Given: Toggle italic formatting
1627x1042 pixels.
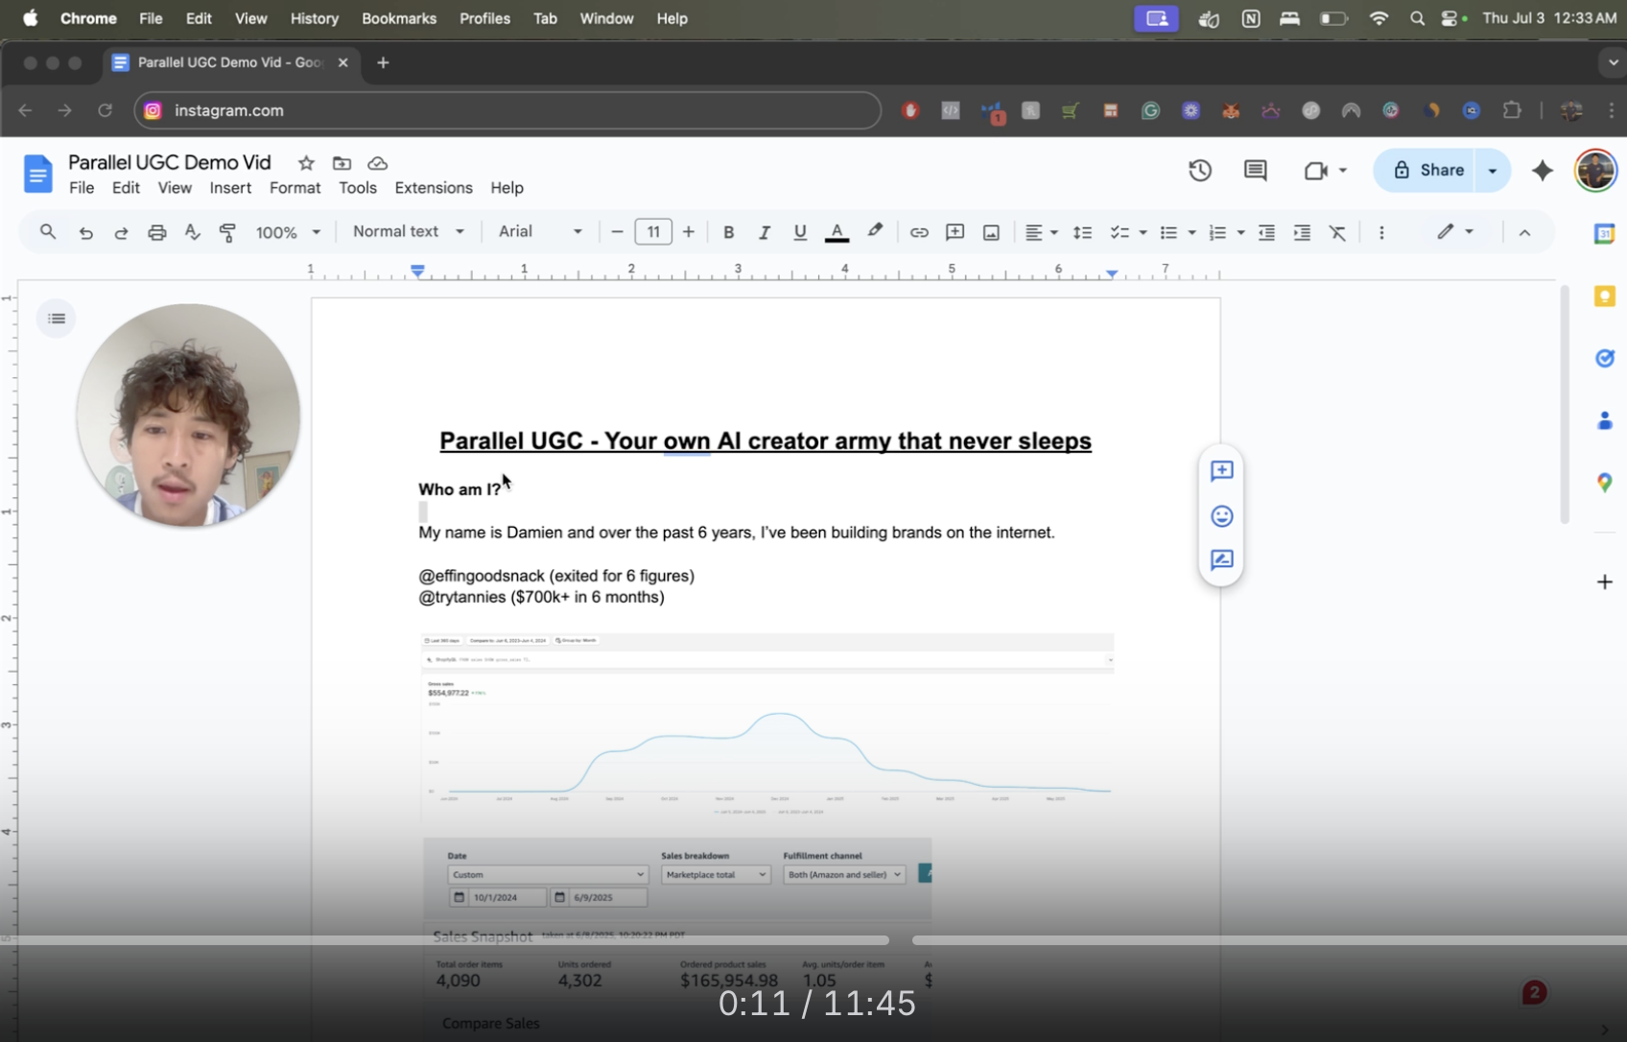Looking at the screenshot, I should pos(764,232).
